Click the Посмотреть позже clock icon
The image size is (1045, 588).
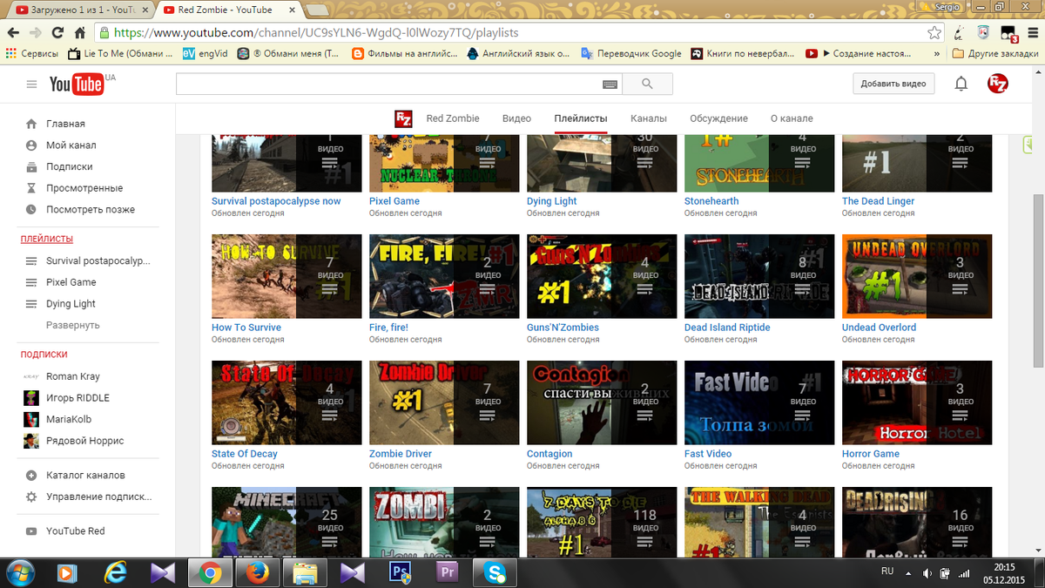coord(31,210)
